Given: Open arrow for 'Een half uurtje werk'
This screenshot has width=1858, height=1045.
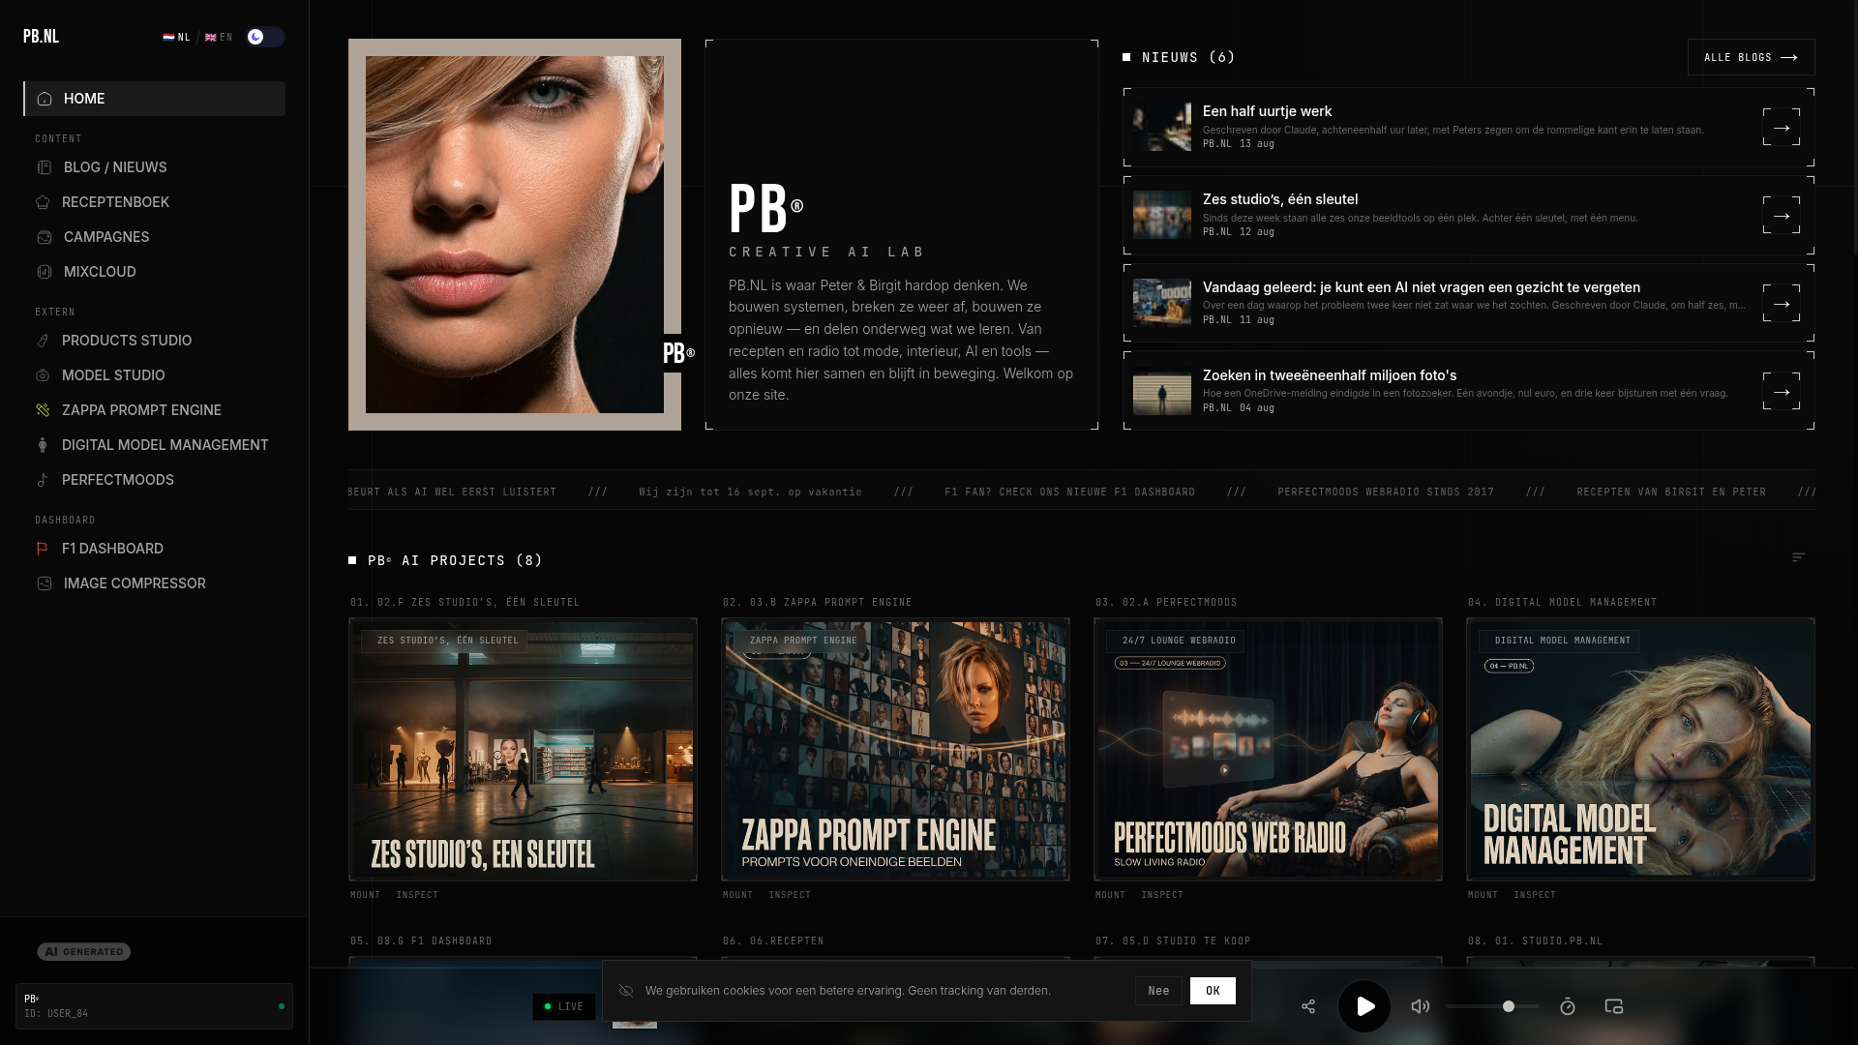Looking at the screenshot, I should click(1782, 127).
